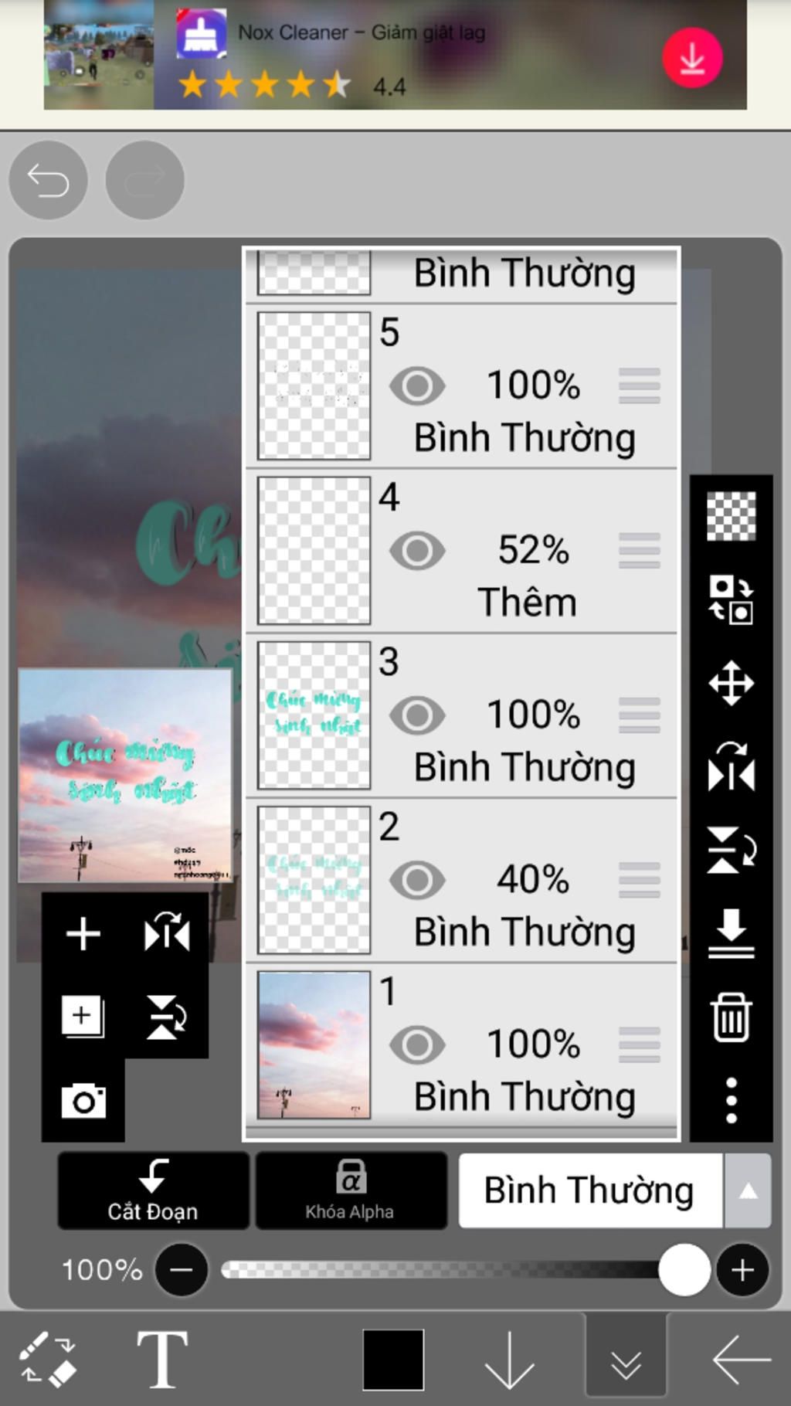Open the three-dots more options menu

(731, 1101)
